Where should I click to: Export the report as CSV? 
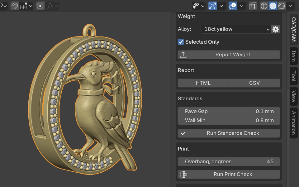coord(254,83)
